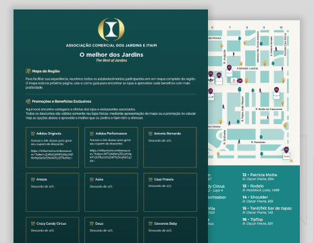Click the map pin near R. Barão de Capanema
This screenshot has height=243, width=314.
(x=276, y=90)
